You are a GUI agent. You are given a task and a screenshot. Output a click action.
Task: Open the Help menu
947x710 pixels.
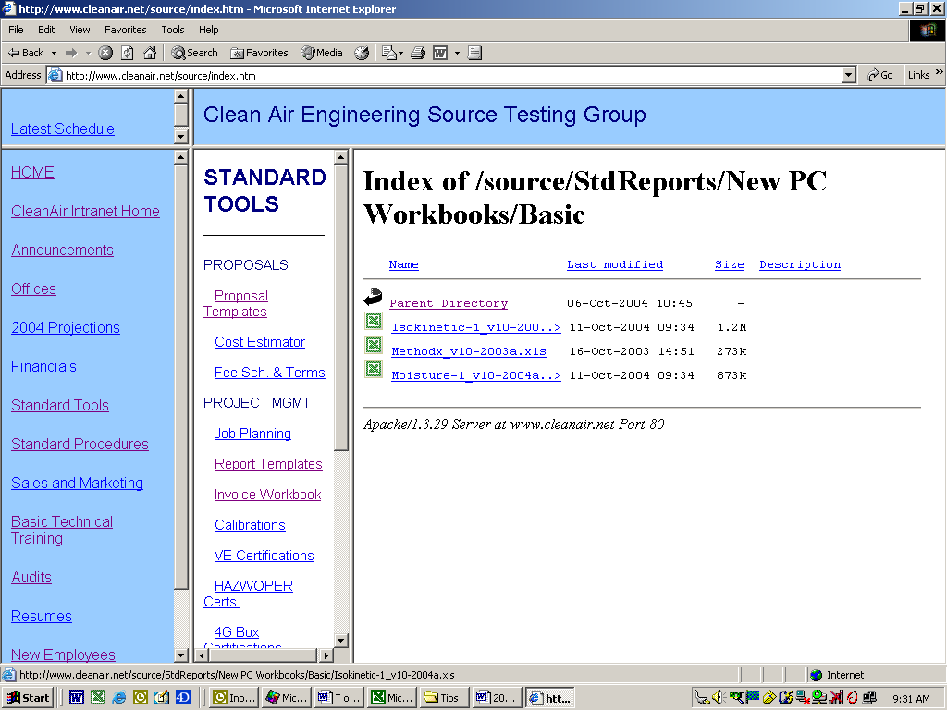208,30
